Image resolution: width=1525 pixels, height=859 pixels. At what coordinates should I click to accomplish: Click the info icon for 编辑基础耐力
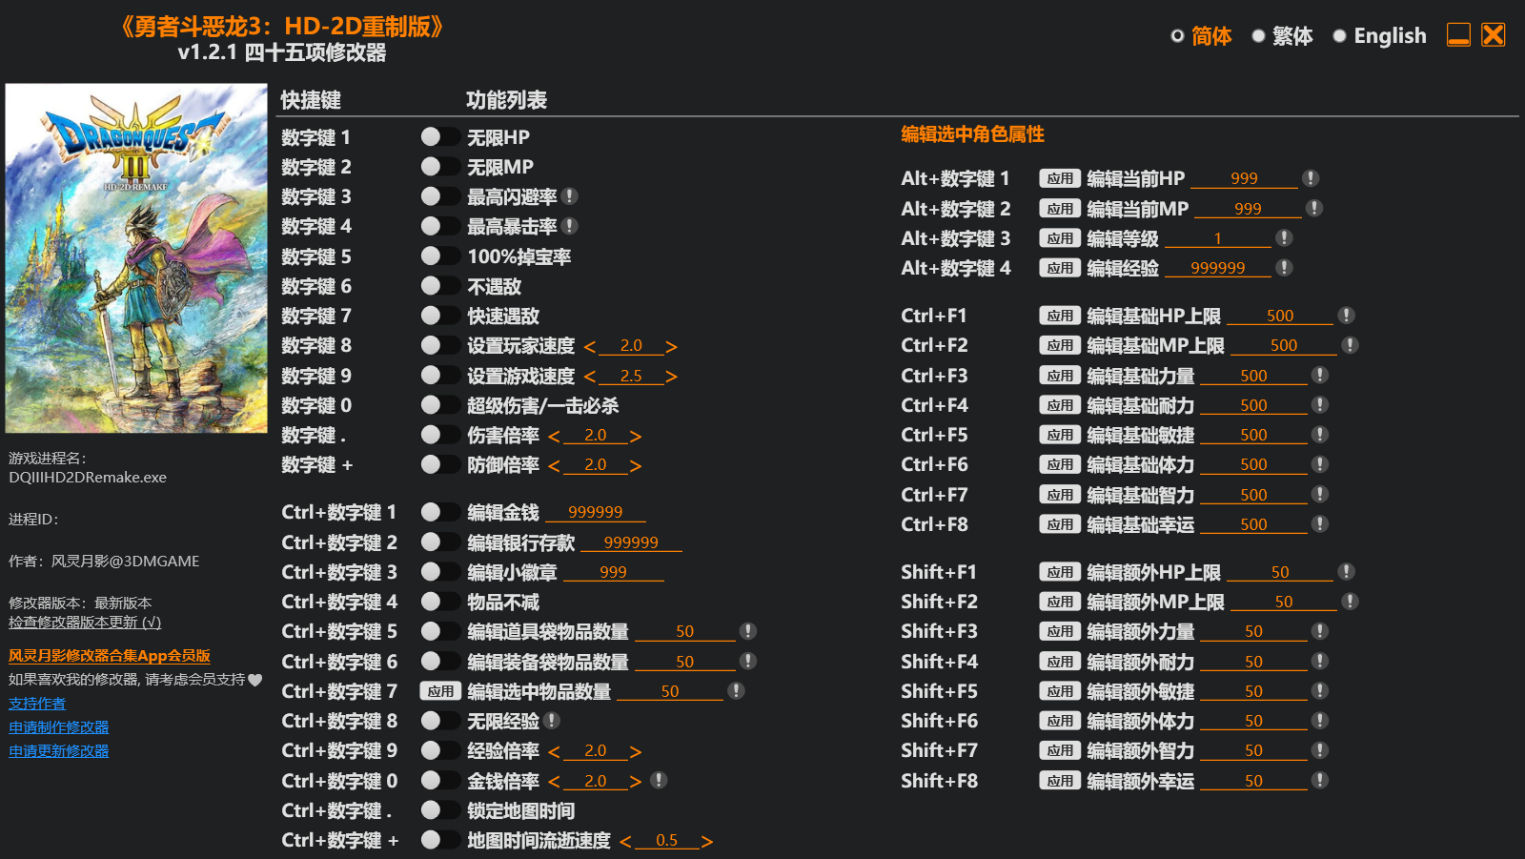1320,404
